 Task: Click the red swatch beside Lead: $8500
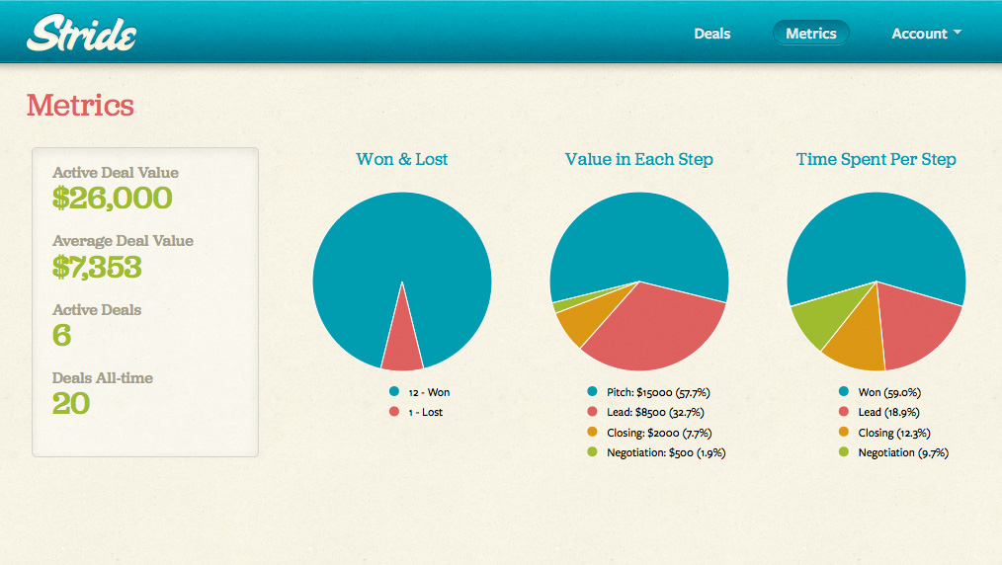[x=592, y=412]
